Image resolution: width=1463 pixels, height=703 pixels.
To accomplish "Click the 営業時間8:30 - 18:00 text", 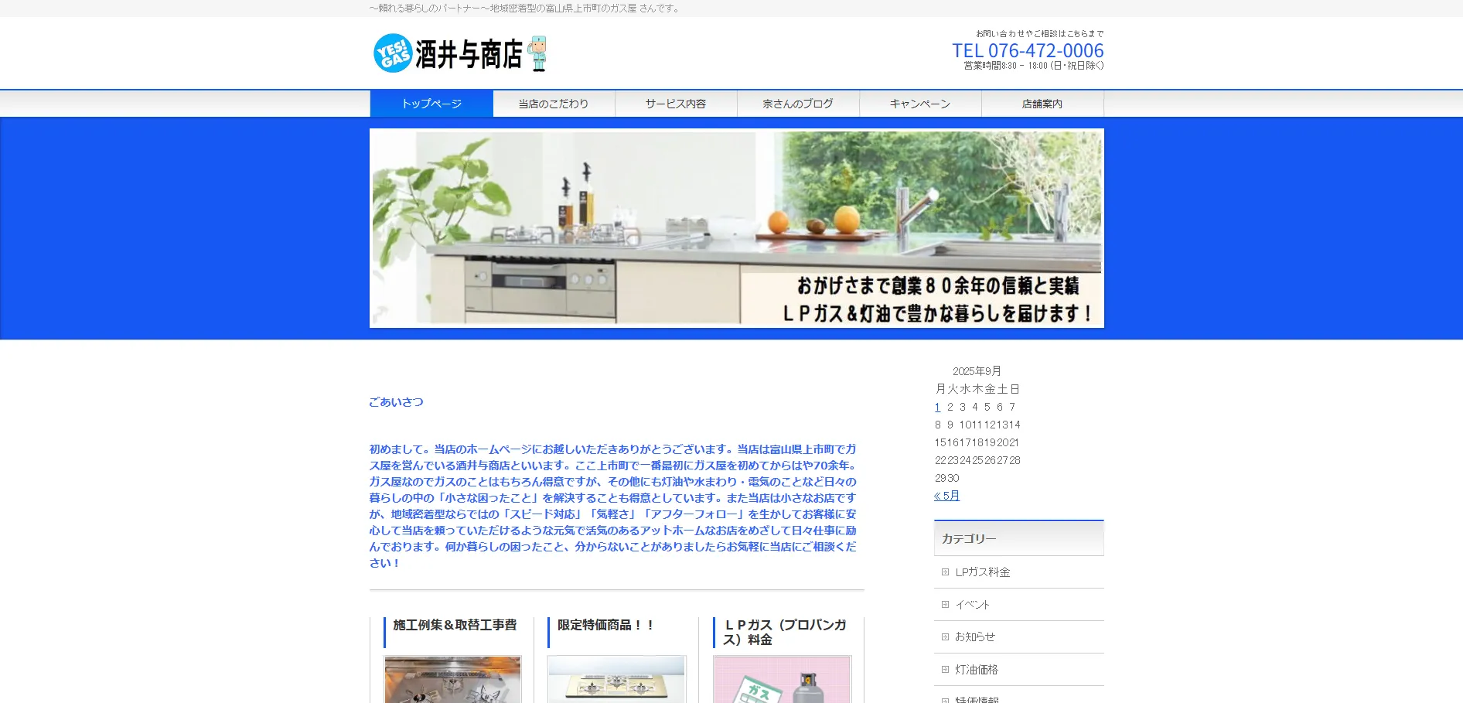I will [x=1034, y=66].
